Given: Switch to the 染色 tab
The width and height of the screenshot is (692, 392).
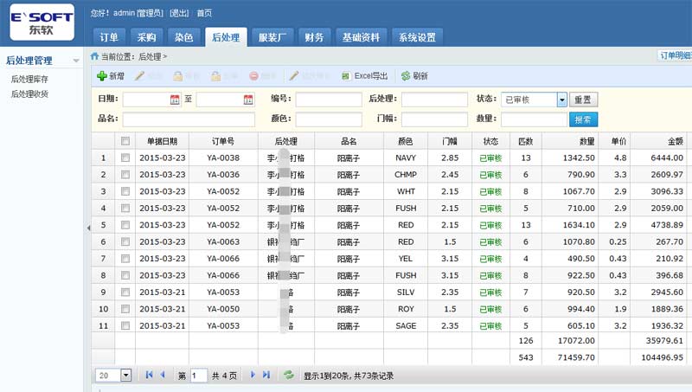Looking at the screenshot, I should click(183, 37).
